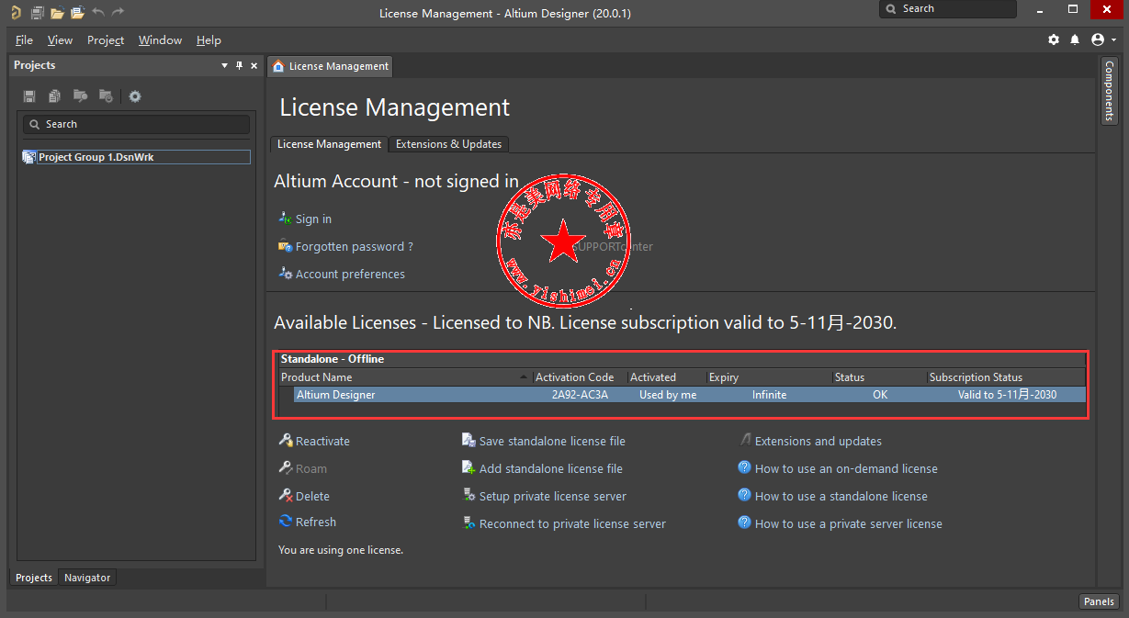Click the Altium logo icon at top left
Image resolution: width=1129 pixels, height=618 pixels.
pyautogui.click(x=16, y=13)
